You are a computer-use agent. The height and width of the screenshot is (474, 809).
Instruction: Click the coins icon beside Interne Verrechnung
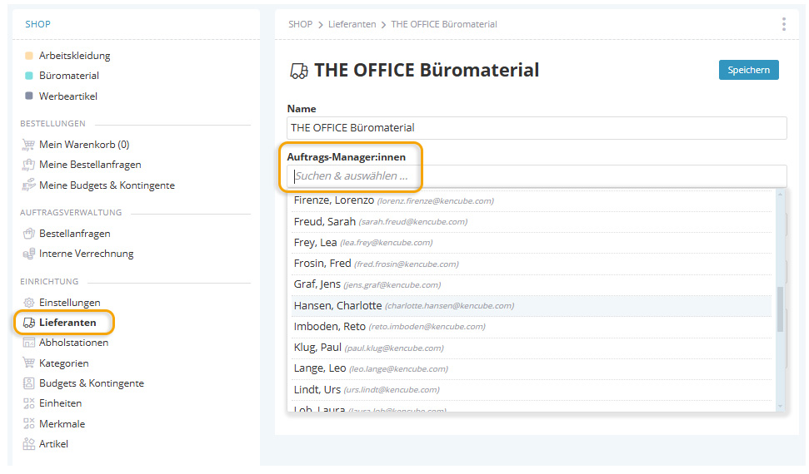[x=29, y=254]
